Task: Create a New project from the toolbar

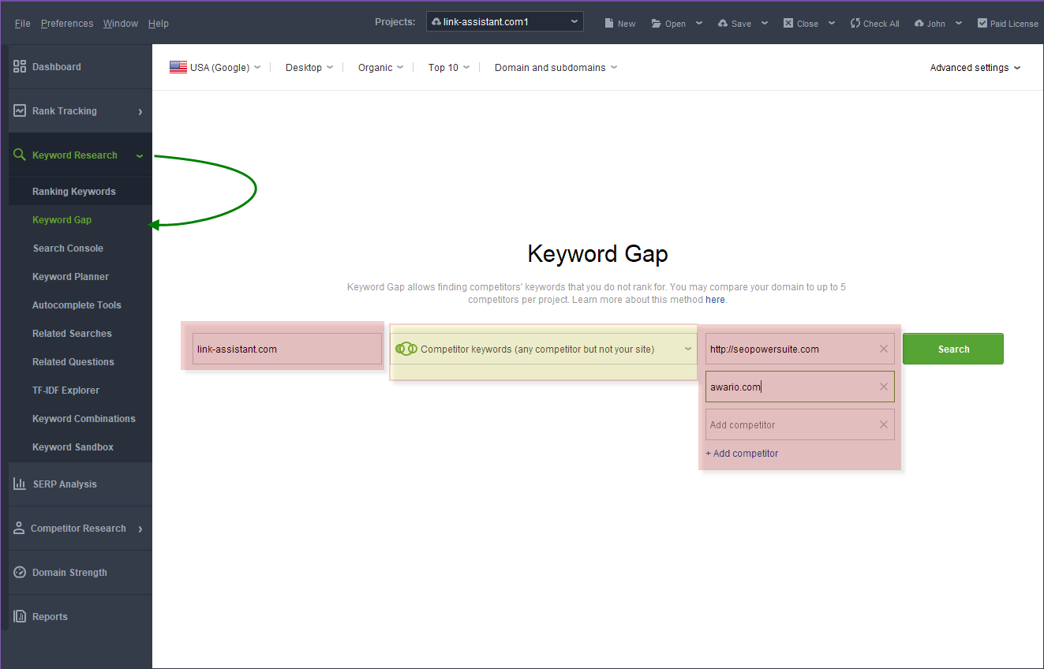Action: (620, 23)
